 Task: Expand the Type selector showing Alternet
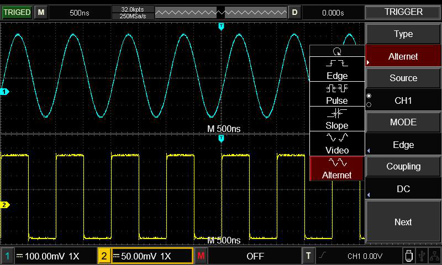(x=403, y=56)
